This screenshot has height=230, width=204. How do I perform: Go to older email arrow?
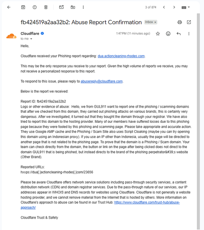[x=174, y=7]
